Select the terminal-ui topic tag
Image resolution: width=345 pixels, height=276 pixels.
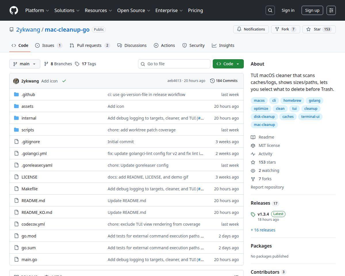pyautogui.click(x=310, y=117)
